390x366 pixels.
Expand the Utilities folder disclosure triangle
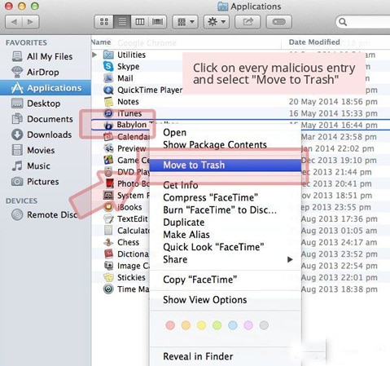94,55
